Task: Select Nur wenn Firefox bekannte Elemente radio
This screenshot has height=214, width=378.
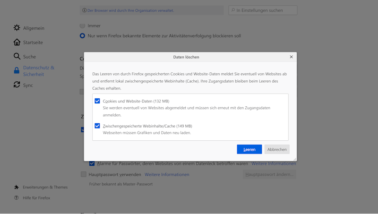Action: click(x=82, y=36)
